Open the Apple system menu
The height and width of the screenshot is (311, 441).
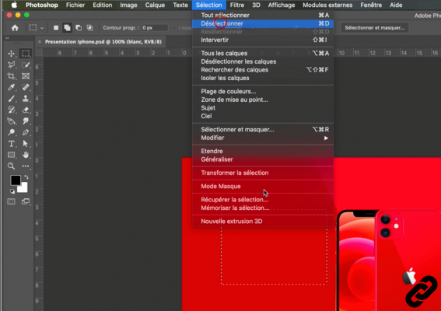point(14,5)
